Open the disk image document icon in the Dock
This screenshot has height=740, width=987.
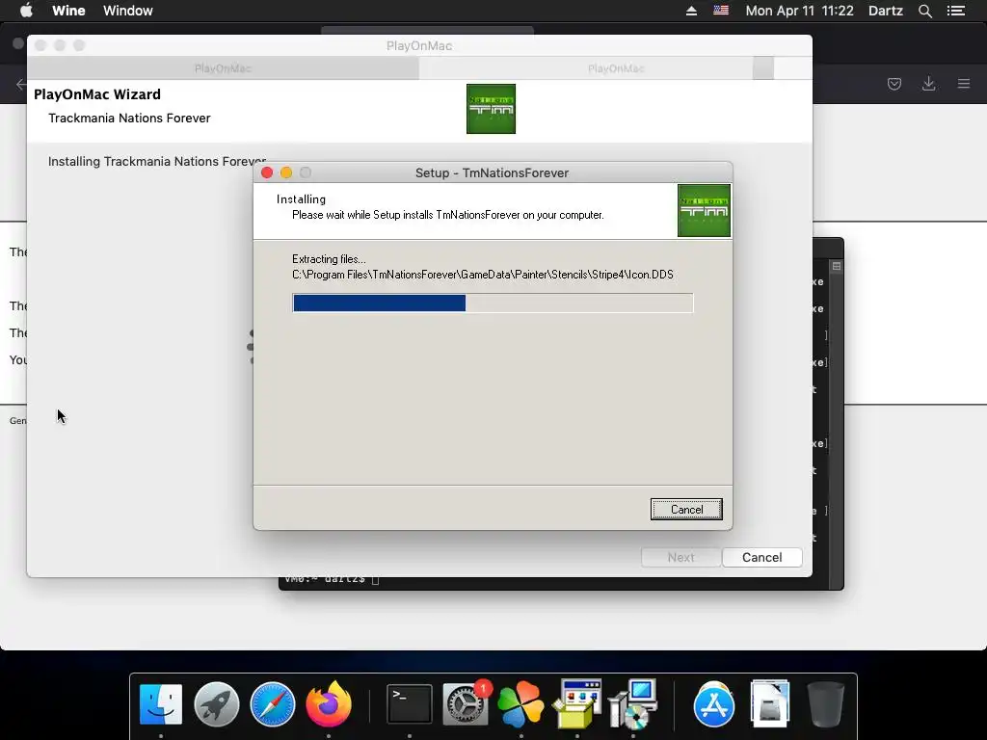pyautogui.click(x=769, y=703)
